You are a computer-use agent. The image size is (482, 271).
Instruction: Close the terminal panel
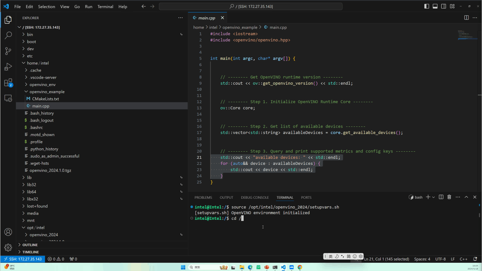point(475,197)
